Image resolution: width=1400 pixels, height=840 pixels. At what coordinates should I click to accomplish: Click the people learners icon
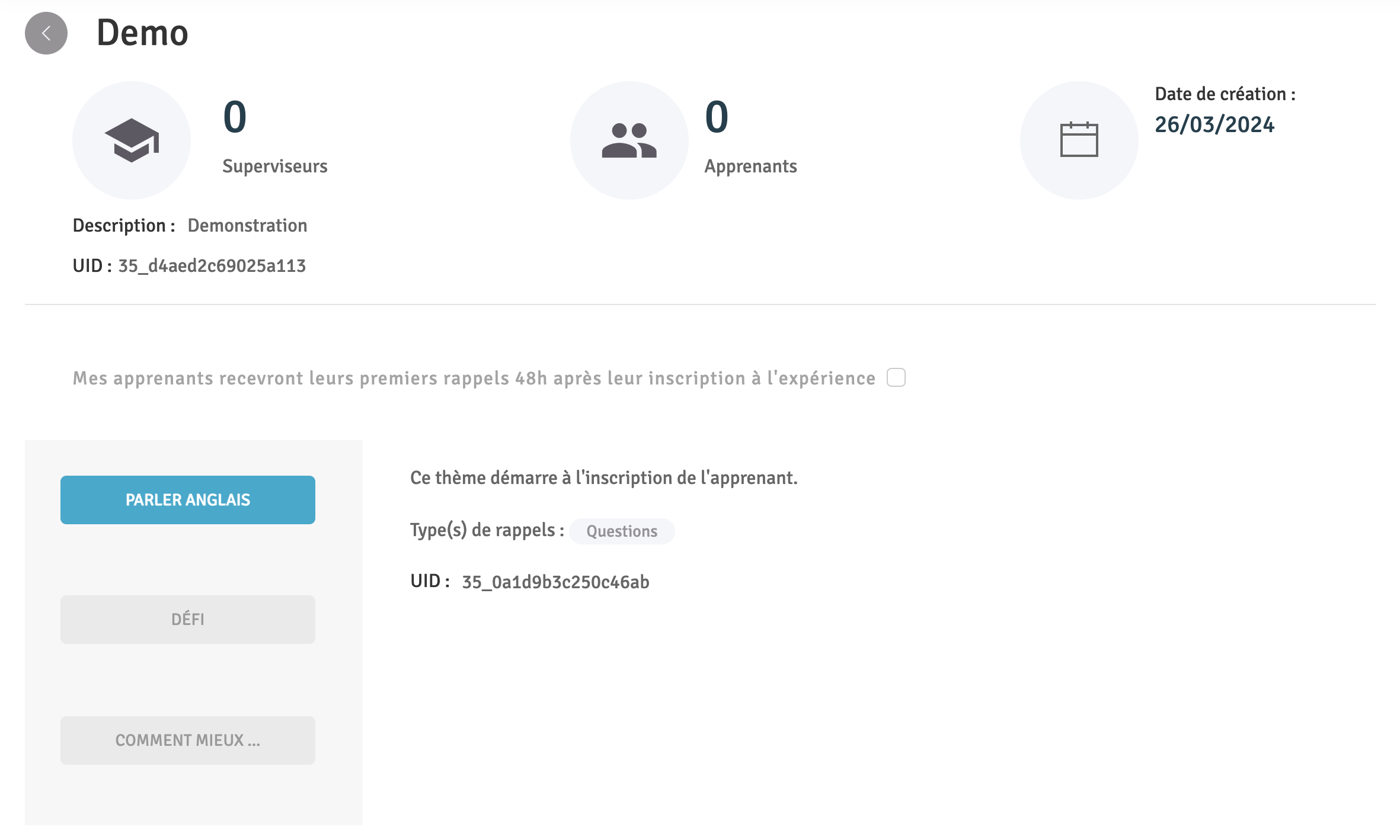[x=629, y=140]
